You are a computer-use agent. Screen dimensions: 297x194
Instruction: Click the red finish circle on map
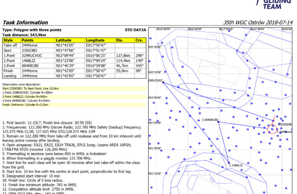tap(272, 129)
